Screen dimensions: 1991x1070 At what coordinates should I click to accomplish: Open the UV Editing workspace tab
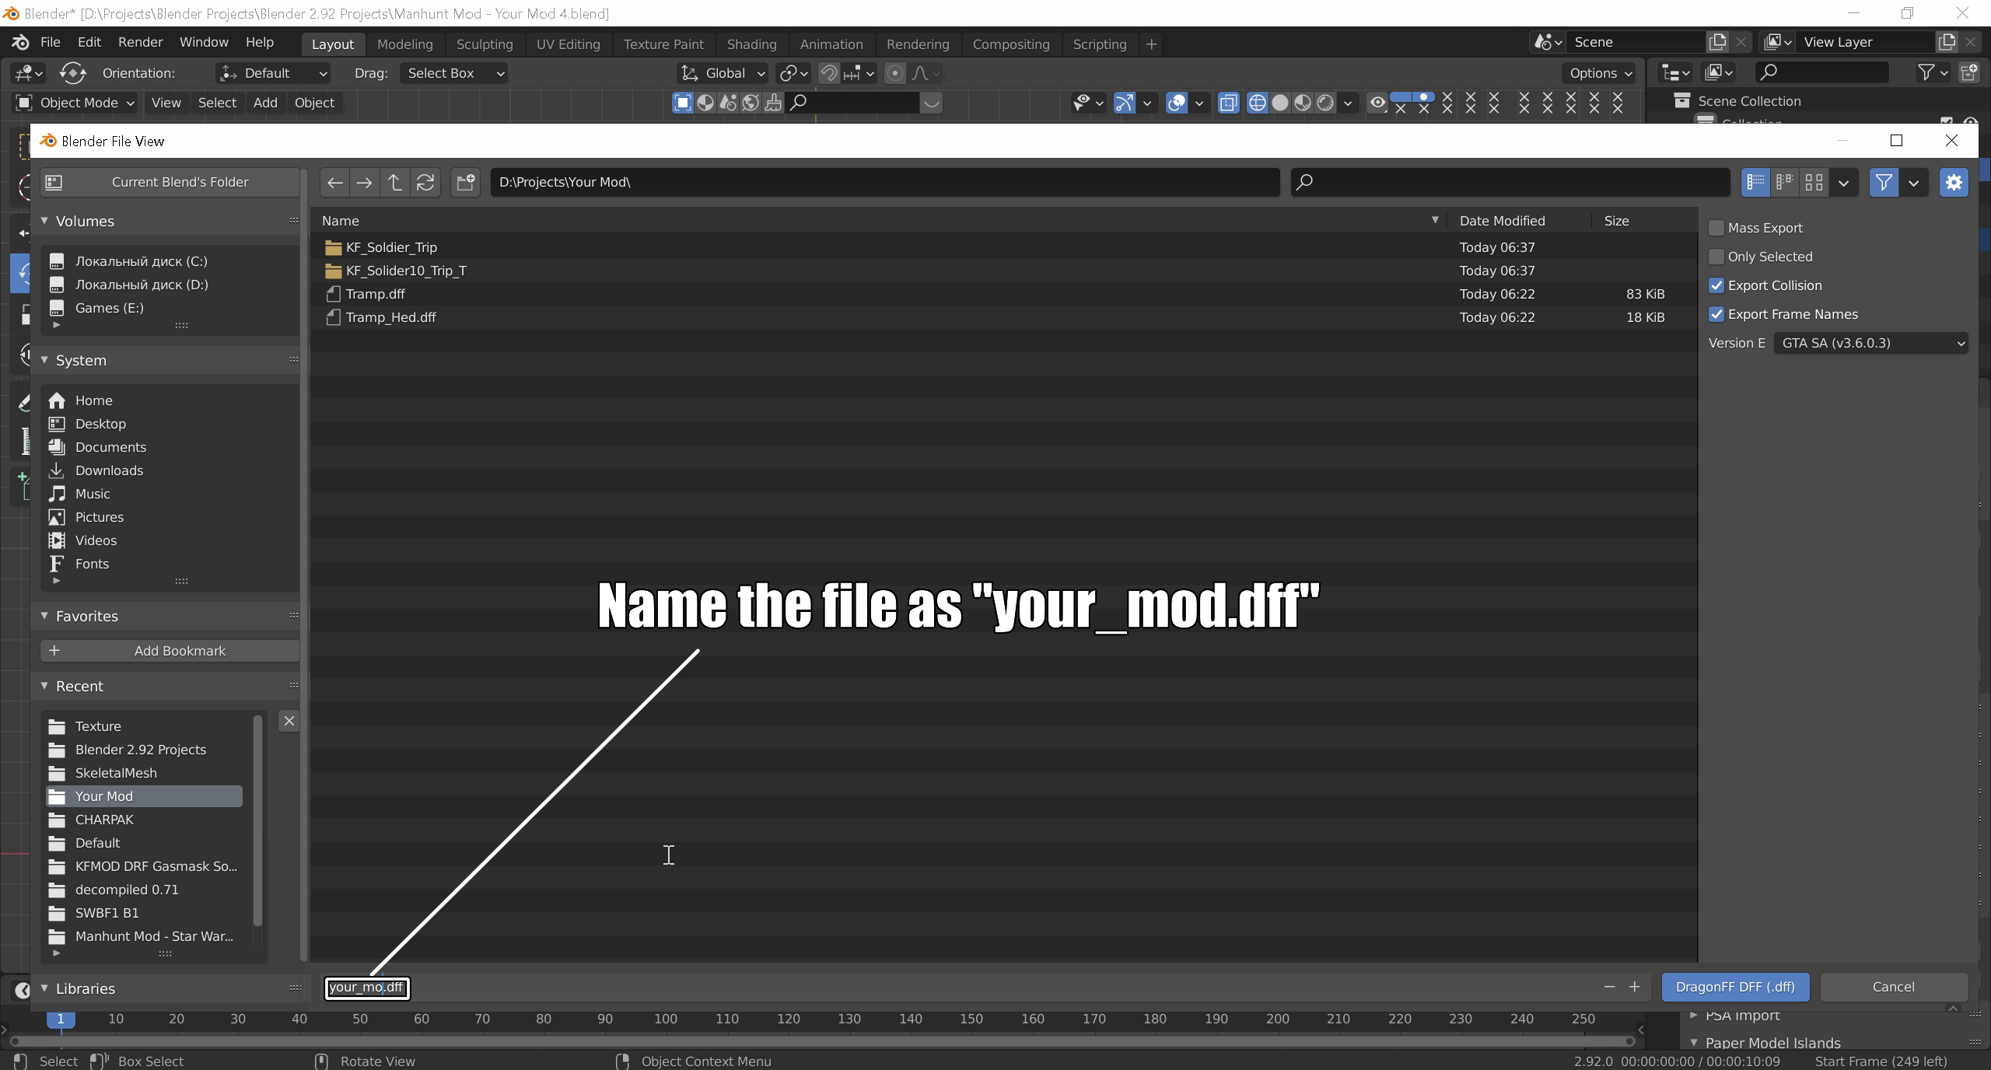click(x=568, y=44)
